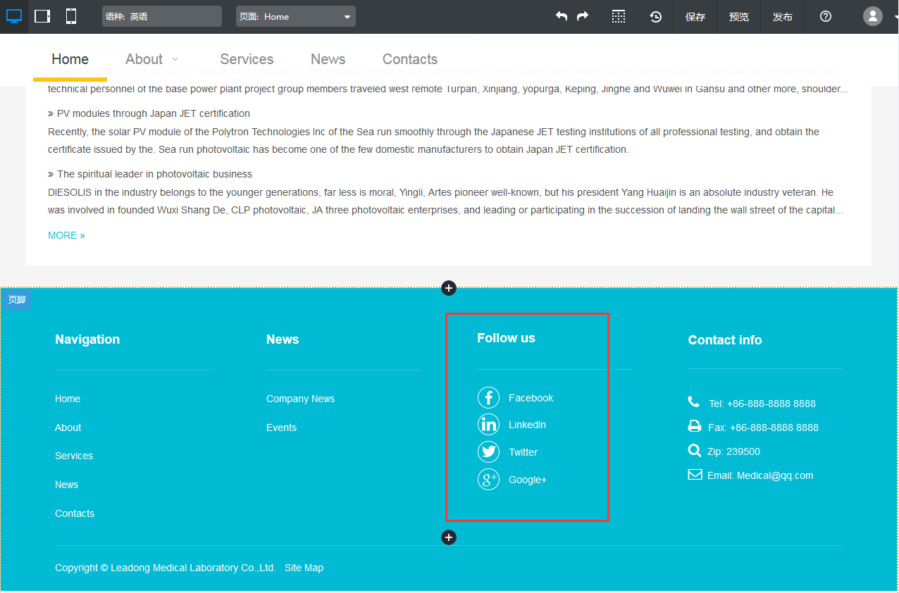
Task: Switch to tablet preview mode
Action: (x=42, y=16)
